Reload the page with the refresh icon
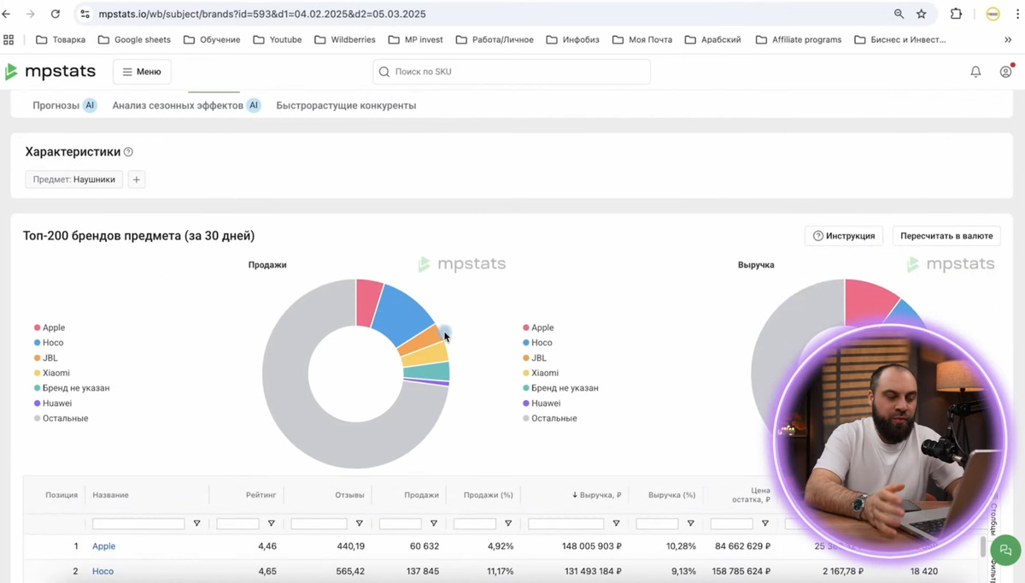 pyautogui.click(x=56, y=14)
